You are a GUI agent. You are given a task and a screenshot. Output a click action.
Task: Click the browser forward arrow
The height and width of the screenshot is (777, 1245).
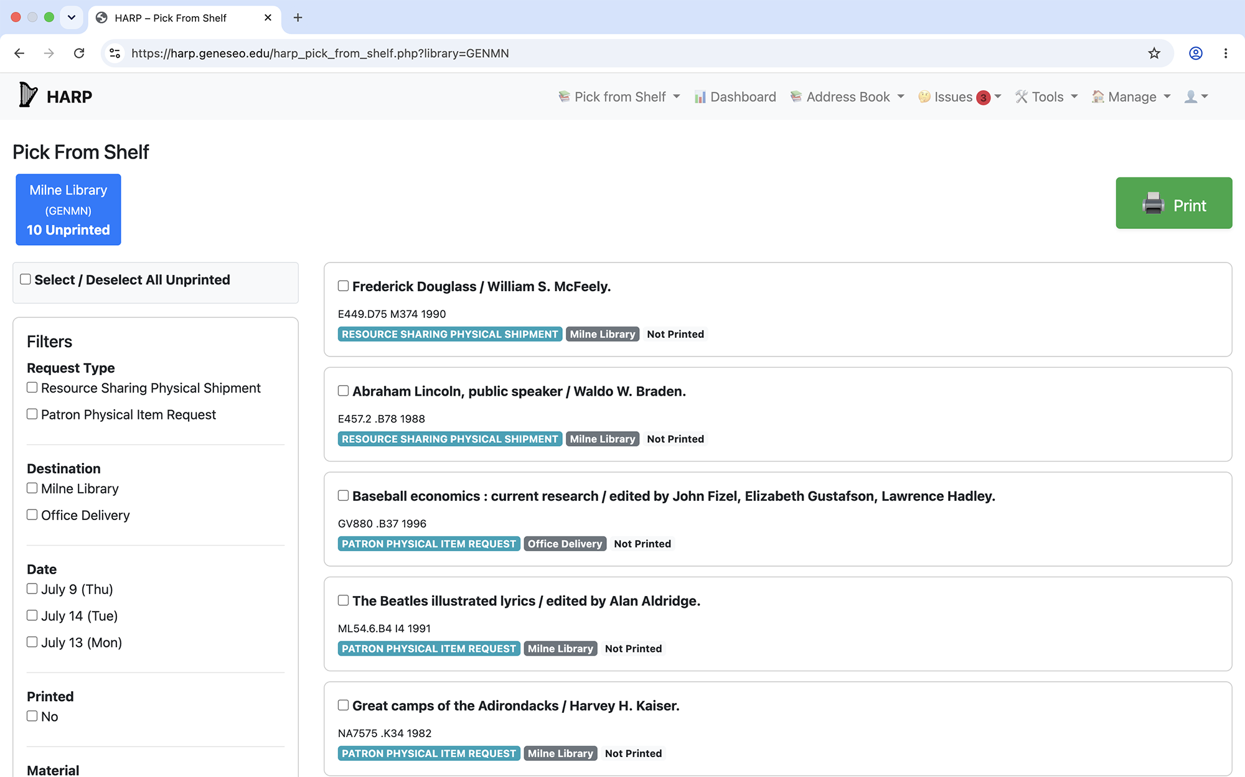pos(49,54)
